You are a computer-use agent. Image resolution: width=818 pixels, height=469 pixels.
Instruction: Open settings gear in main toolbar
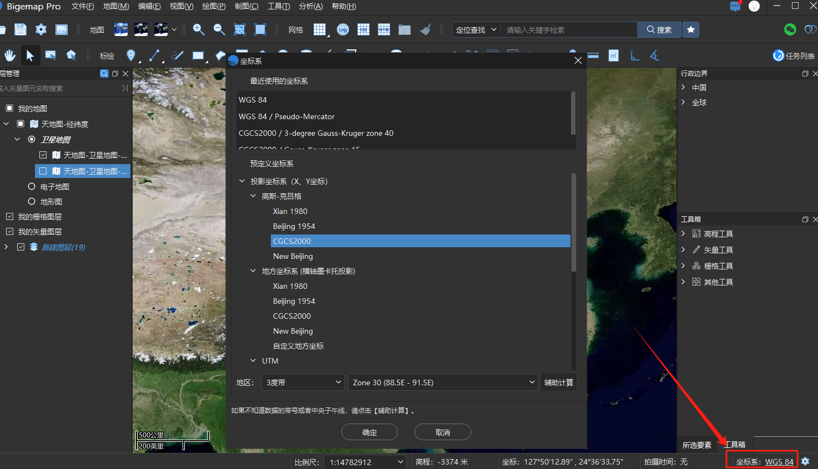(41, 29)
